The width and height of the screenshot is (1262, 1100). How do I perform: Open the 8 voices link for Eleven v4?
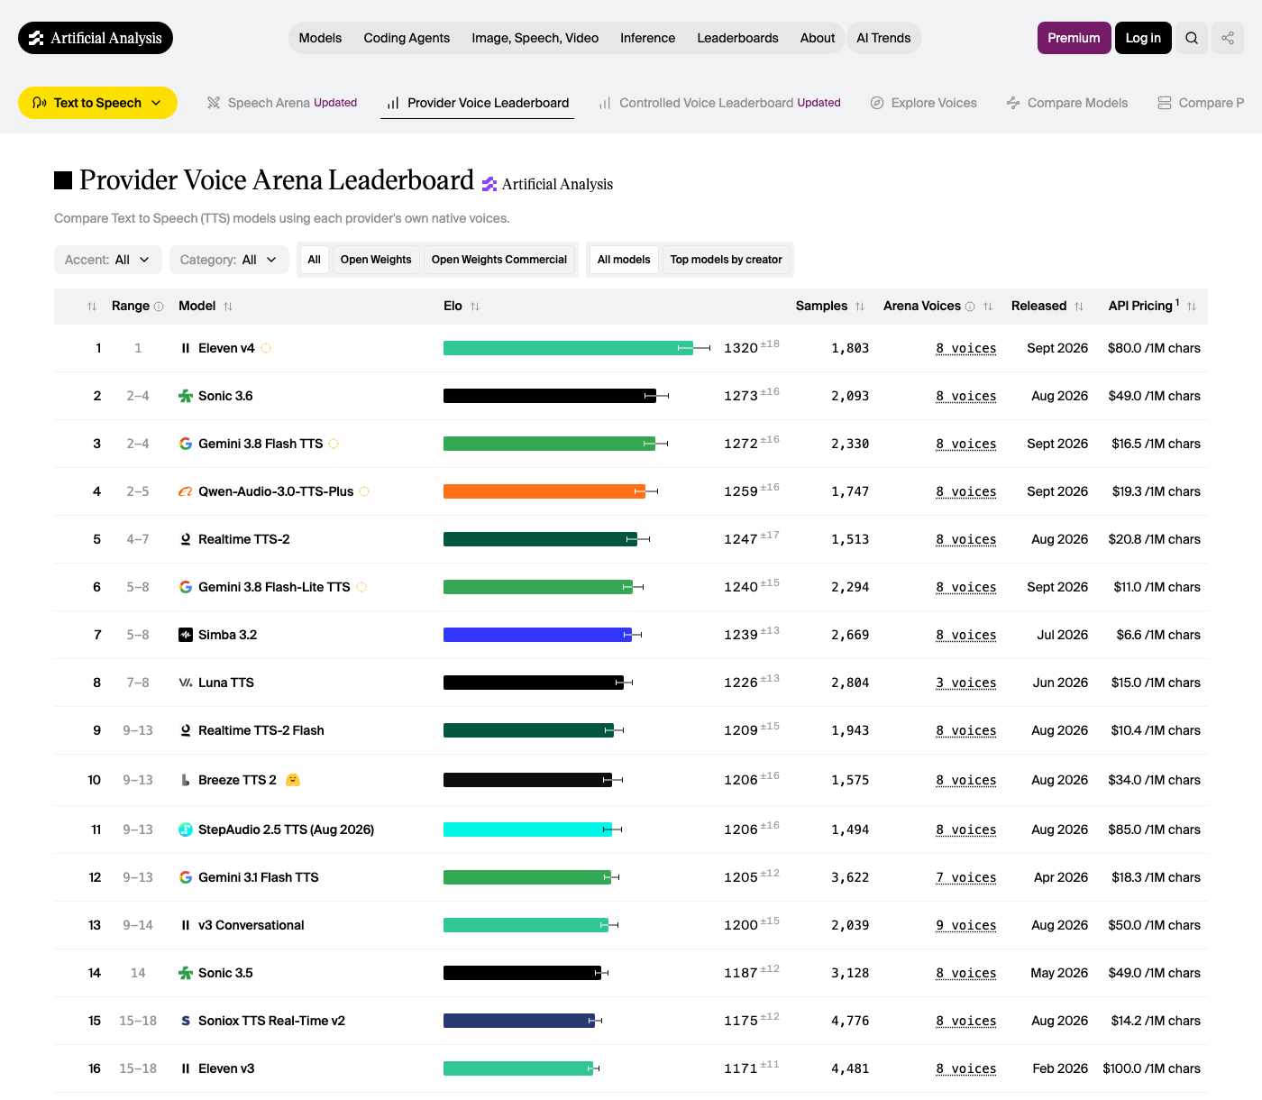click(966, 348)
